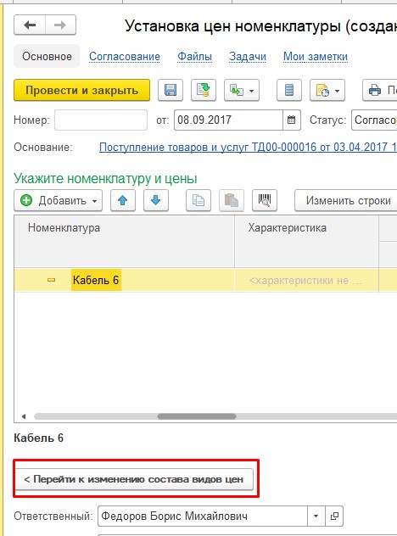Open the Файлы tab

coord(194,57)
